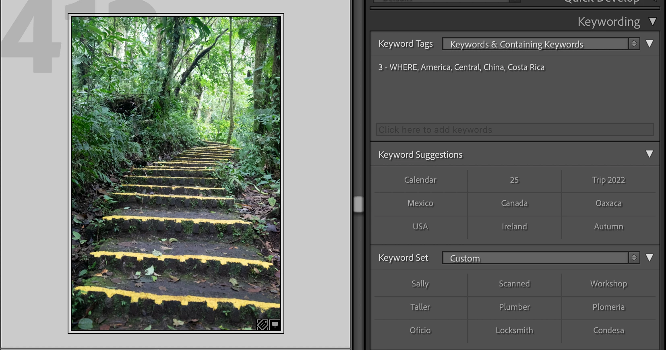666x350 pixels.
Task: Add the Ireland keyword suggestion
Action: (514, 226)
